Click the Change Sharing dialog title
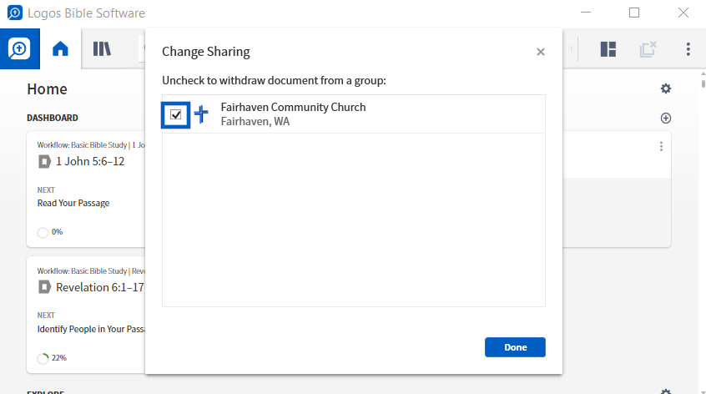 [x=206, y=52]
